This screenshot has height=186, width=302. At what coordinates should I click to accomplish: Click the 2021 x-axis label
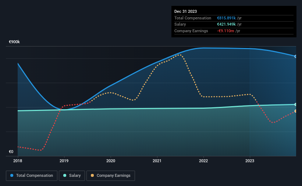tap(157, 161)
